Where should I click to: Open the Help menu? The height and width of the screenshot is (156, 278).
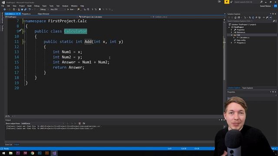[x=82, y=6]
